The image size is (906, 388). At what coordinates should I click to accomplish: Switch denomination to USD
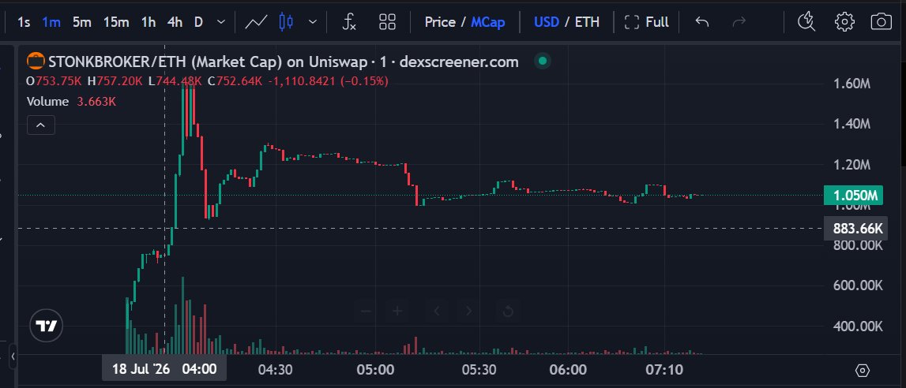coord(546,23)
